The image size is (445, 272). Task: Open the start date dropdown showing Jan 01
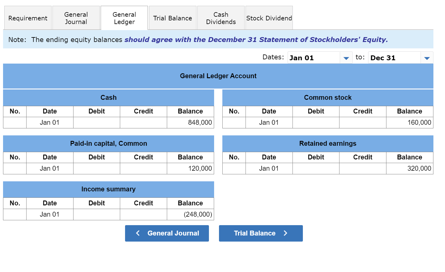point(314,58)
